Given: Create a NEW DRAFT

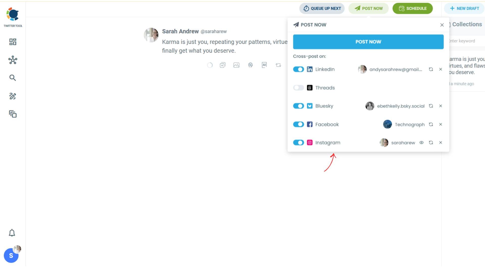Looking at the screenshot, I should pyautogui.click(x=464, y=9).
